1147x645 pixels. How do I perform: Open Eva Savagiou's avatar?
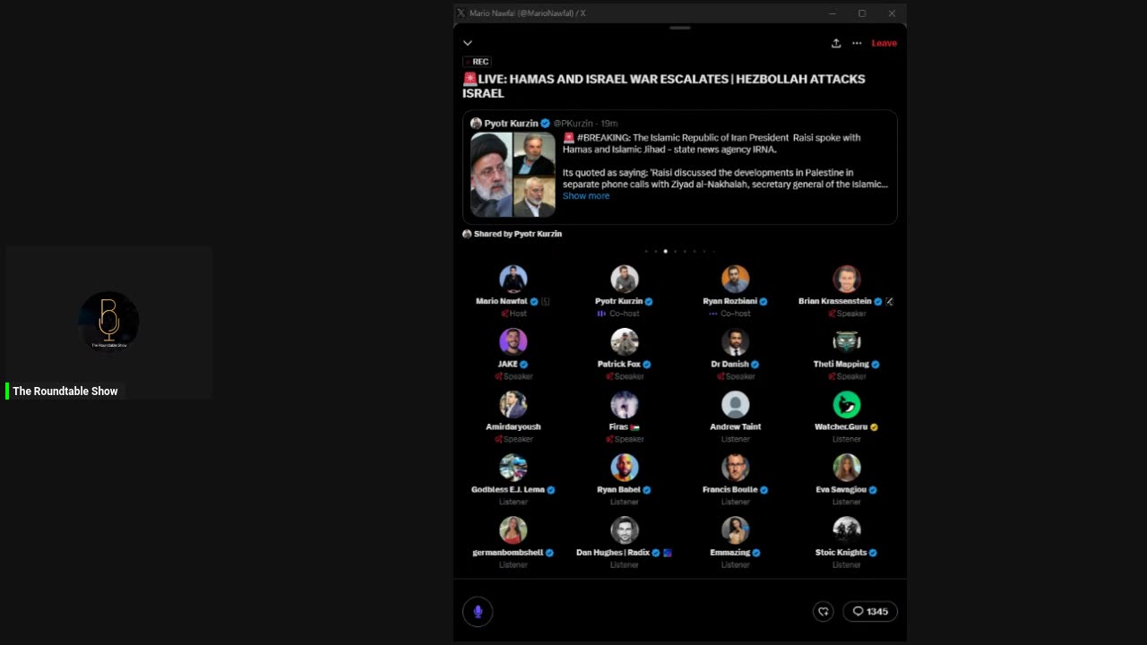tap(847, 467)
